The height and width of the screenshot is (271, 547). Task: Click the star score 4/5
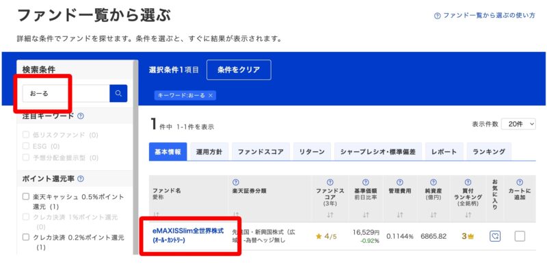coord(326,236)
